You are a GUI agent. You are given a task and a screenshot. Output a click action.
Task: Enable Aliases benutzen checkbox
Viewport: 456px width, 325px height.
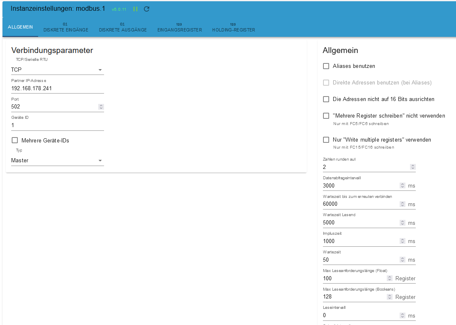(x=326, y=66)
